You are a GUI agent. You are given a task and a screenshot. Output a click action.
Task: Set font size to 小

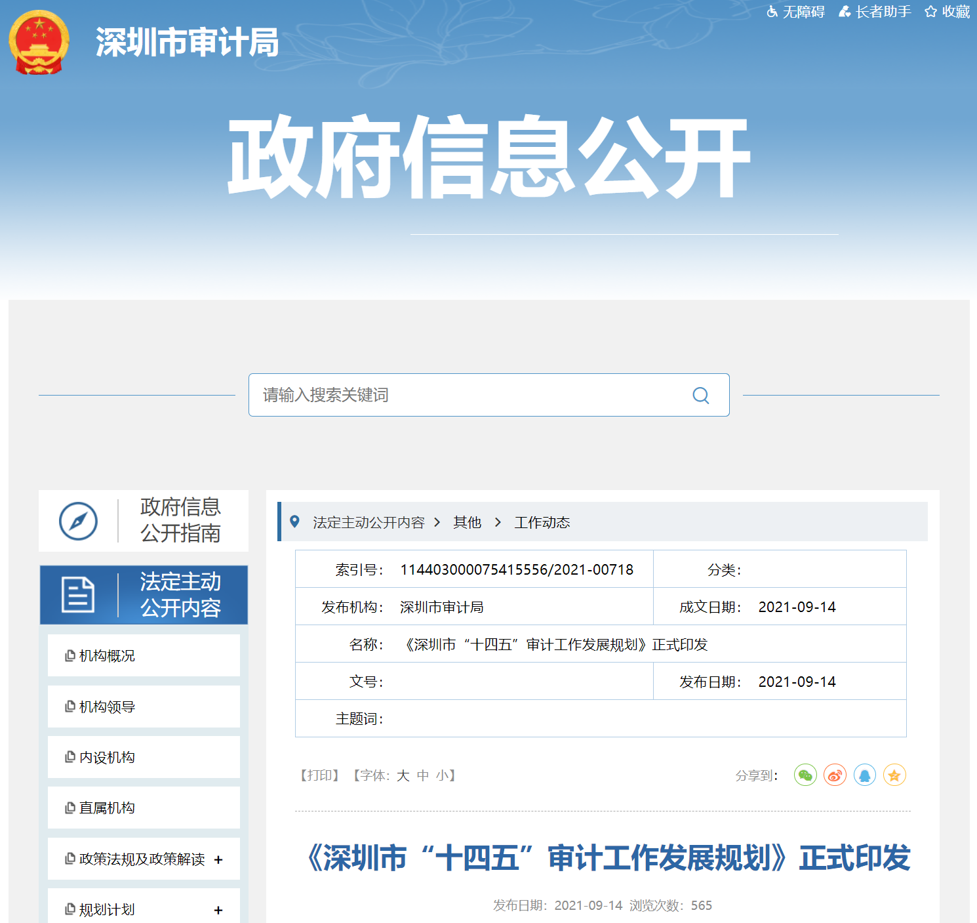[x=442, y=775]
